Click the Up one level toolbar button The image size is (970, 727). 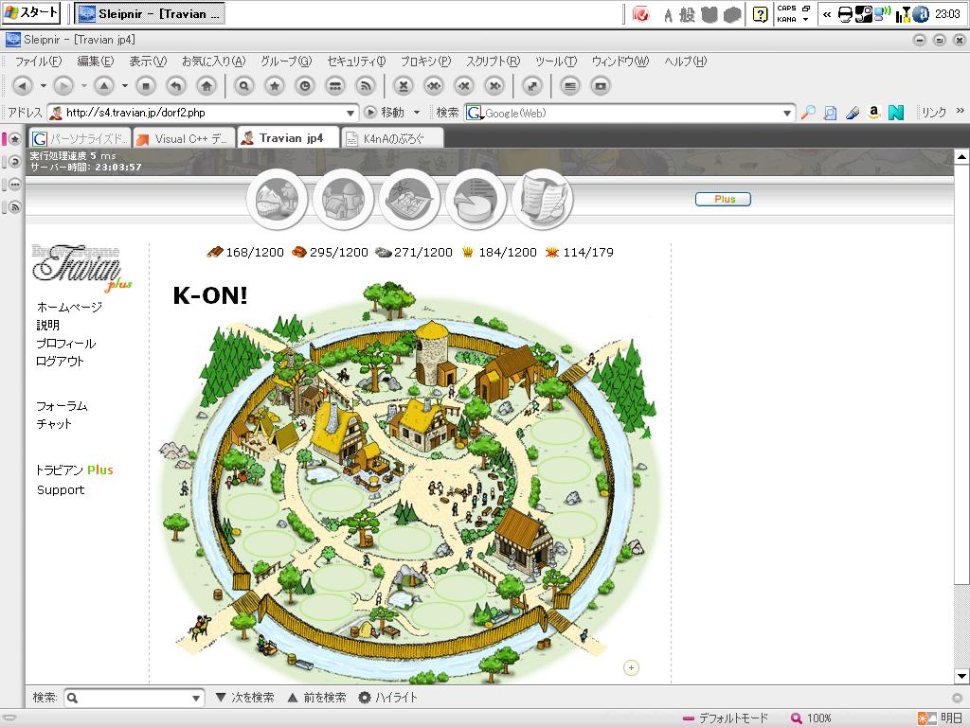tap(104, 86)
